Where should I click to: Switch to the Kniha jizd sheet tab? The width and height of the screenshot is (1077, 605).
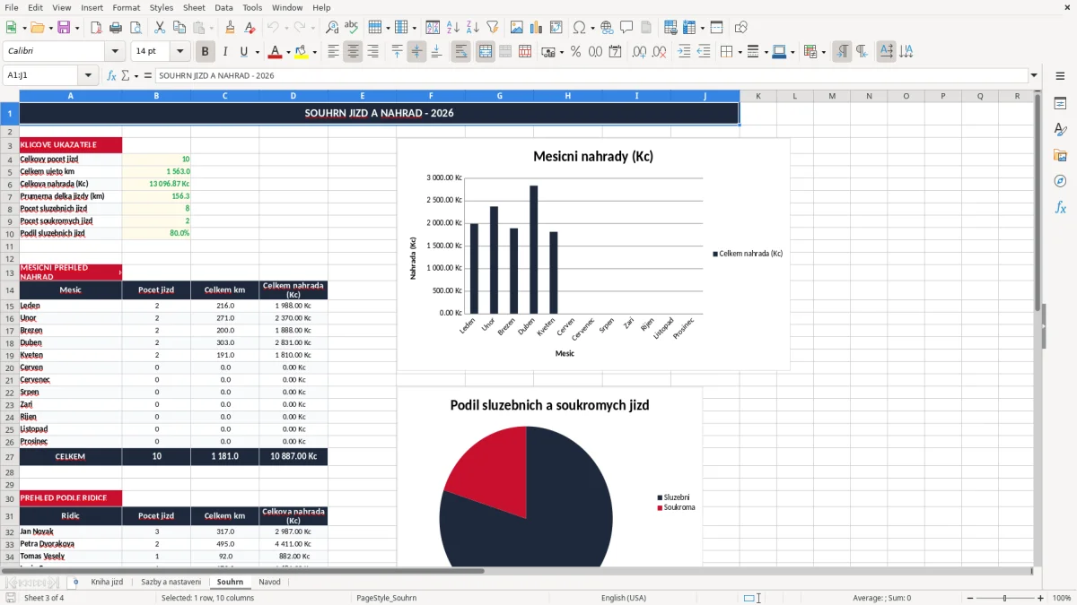(107, 582)
